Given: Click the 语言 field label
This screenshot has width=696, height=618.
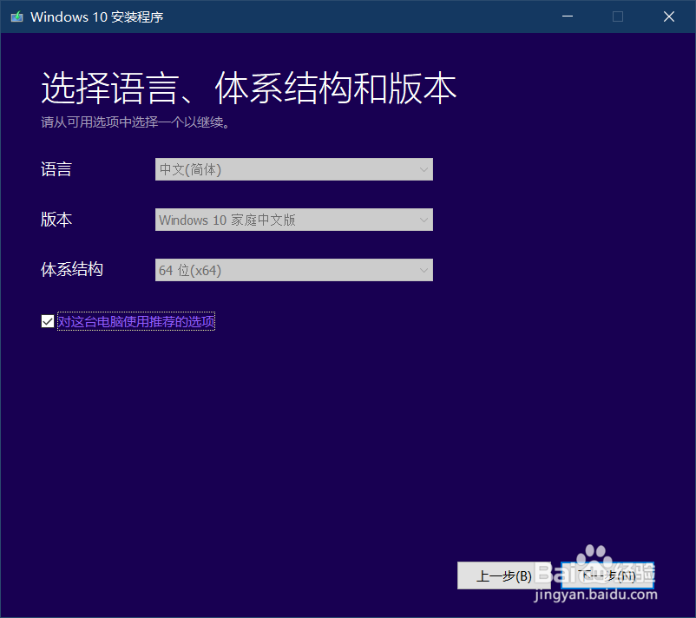Looking at the screenshot, I should point(56,169).
